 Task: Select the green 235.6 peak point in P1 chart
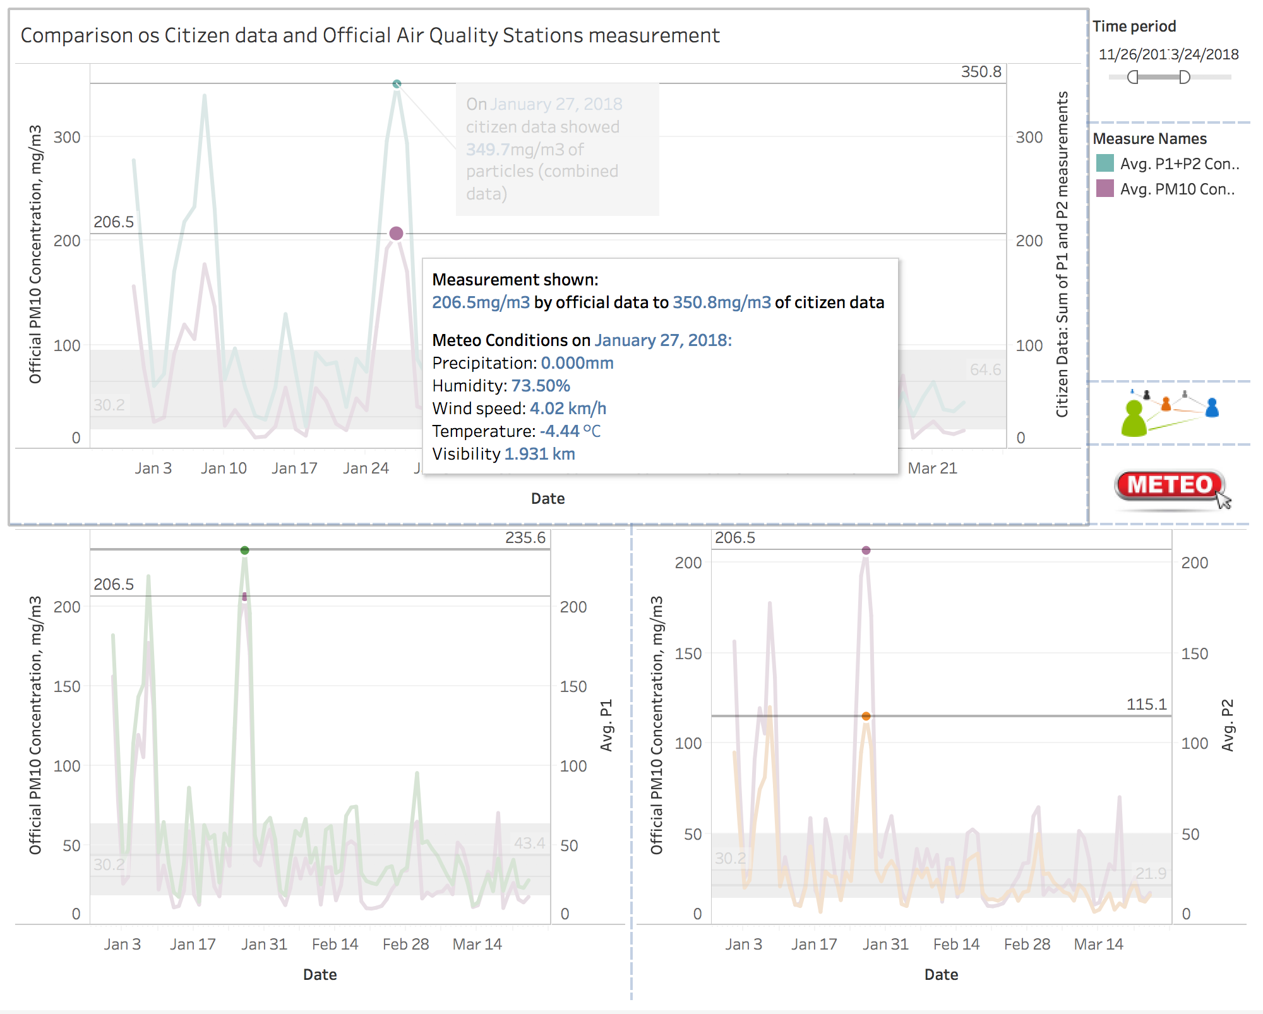[245, 551]
